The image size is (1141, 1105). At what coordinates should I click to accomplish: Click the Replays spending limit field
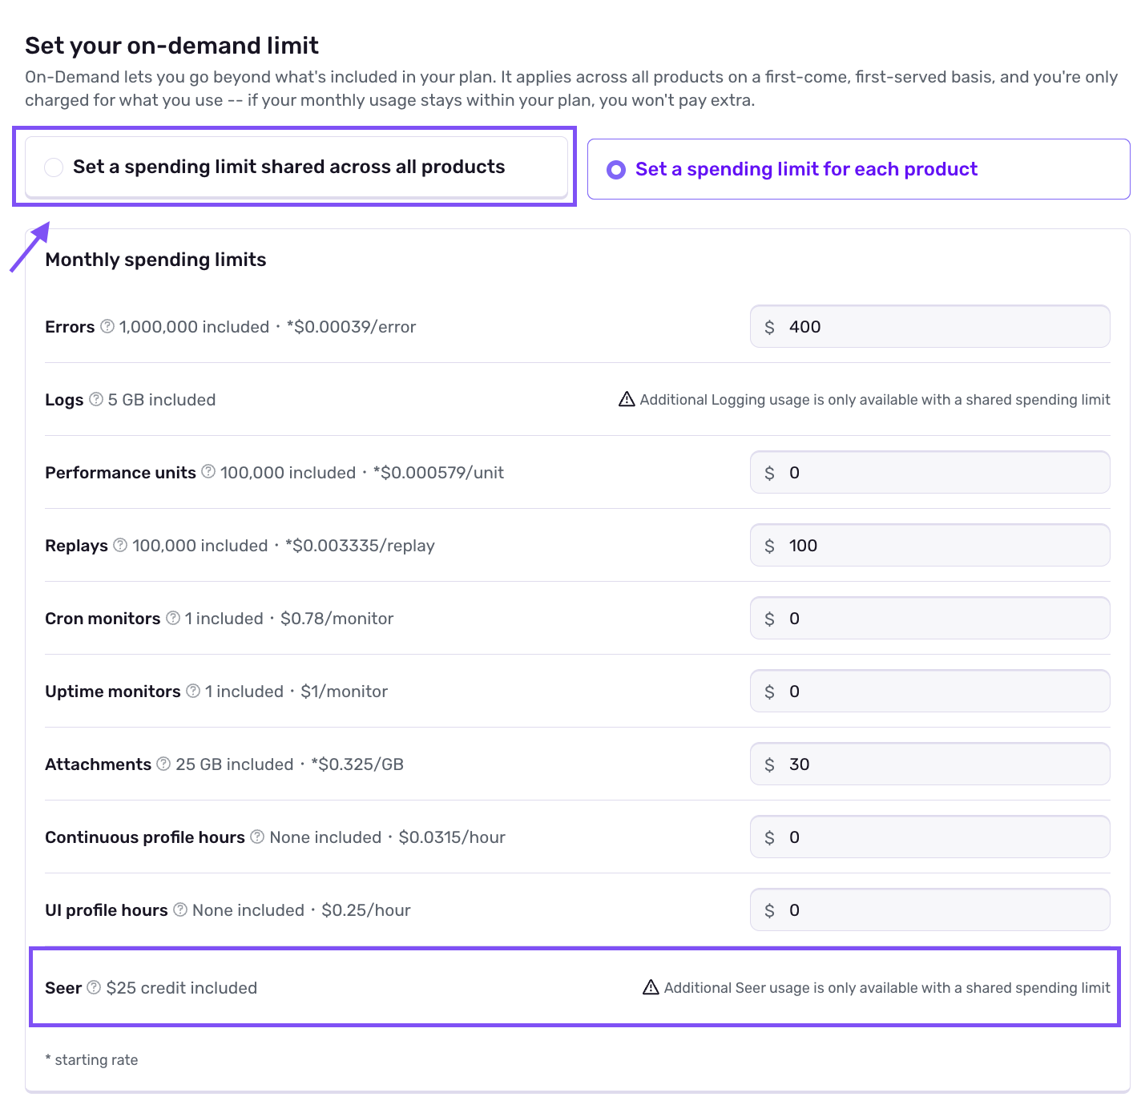(x=929, y=546)
